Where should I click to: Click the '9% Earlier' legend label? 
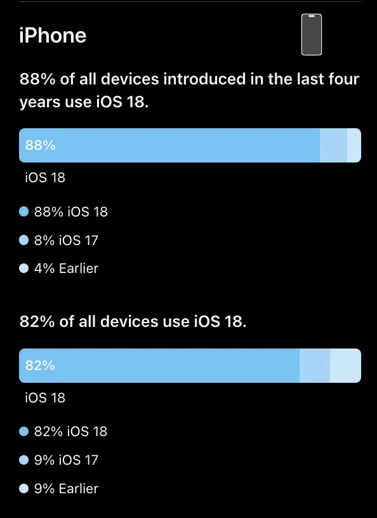(x=66, y=489)
